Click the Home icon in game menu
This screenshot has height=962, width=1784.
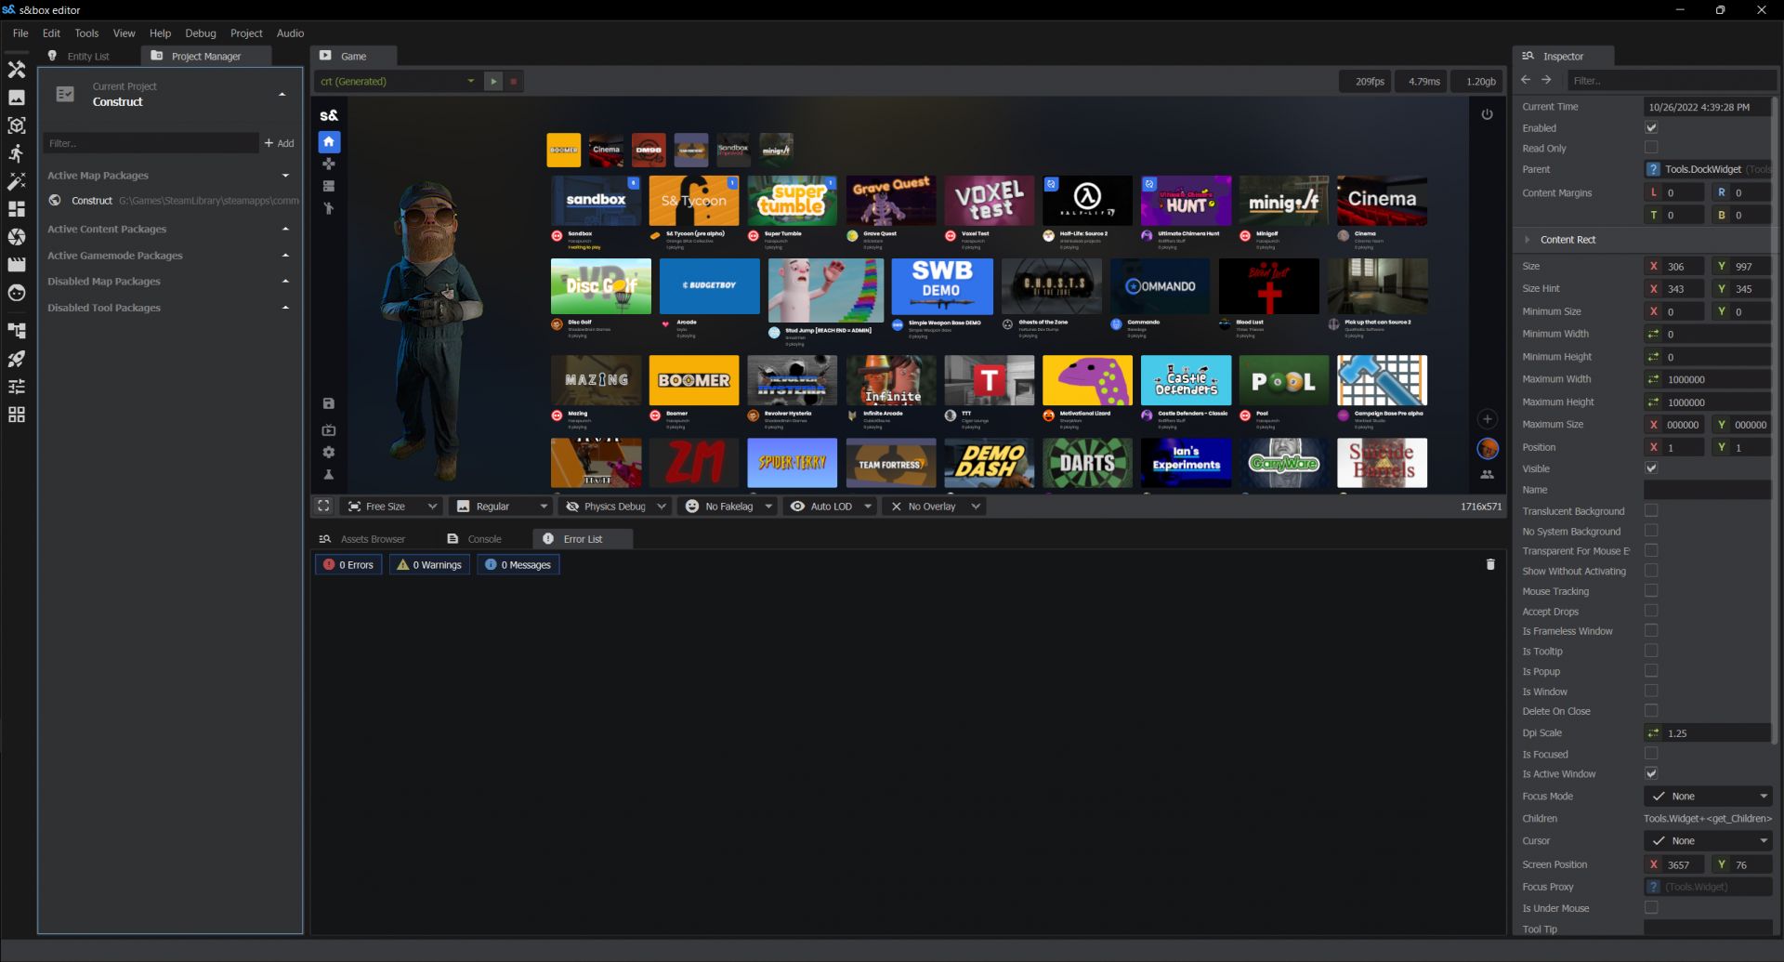pos(329,142)
